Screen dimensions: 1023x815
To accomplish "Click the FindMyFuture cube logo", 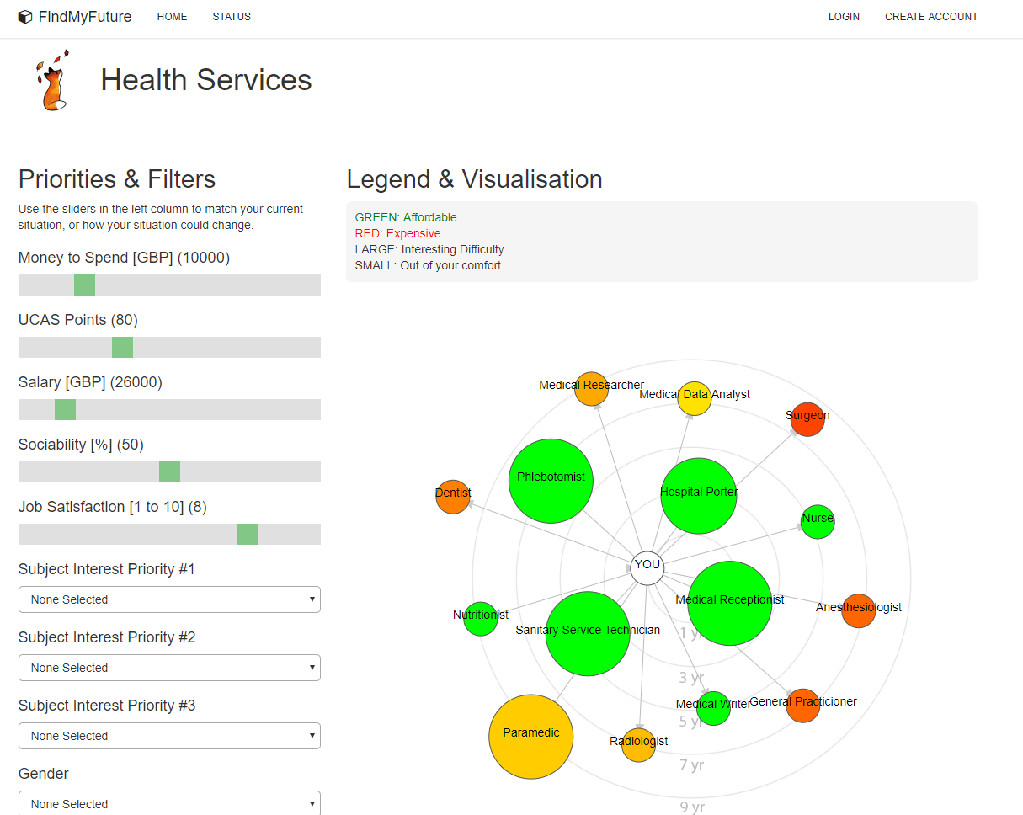I will tap(25, 15).
